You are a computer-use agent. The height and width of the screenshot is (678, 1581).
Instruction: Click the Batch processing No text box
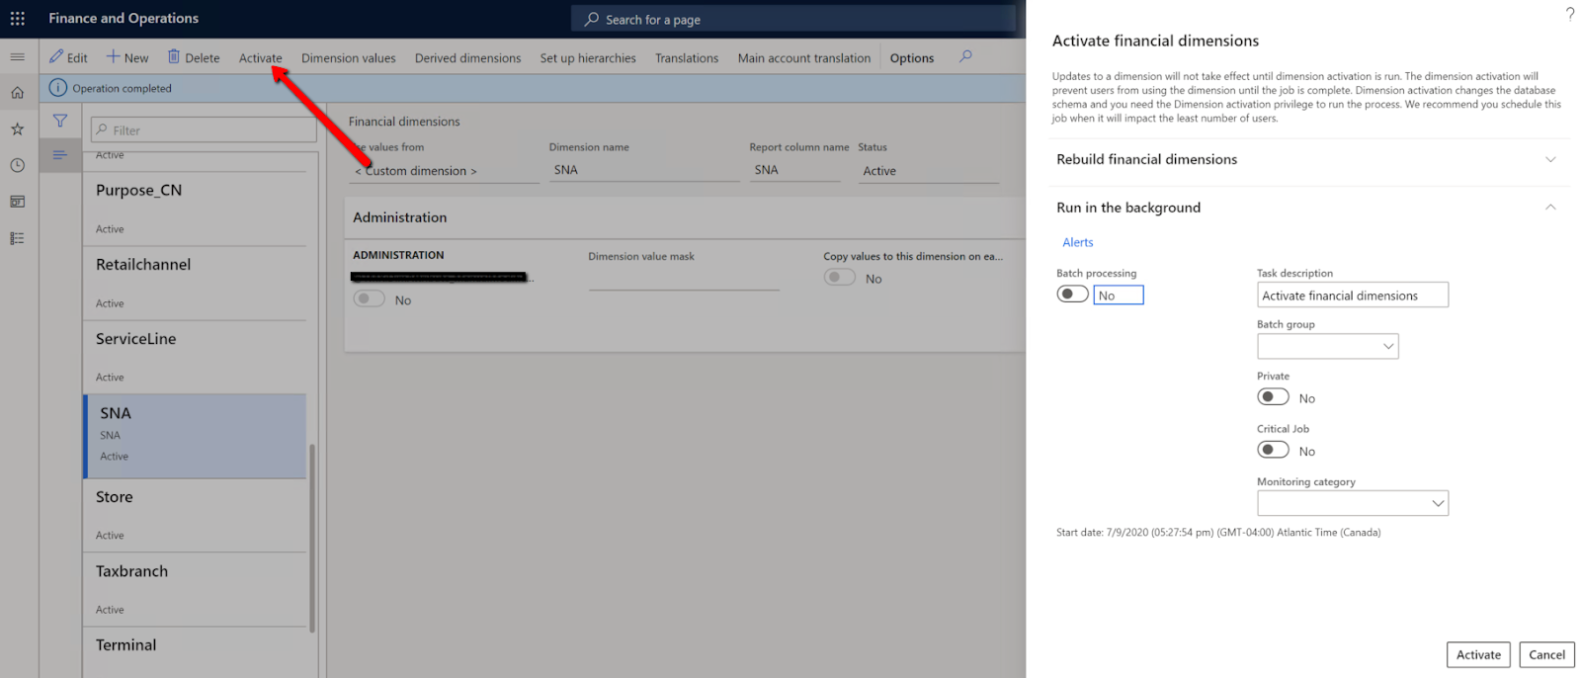coord(1119,295)
